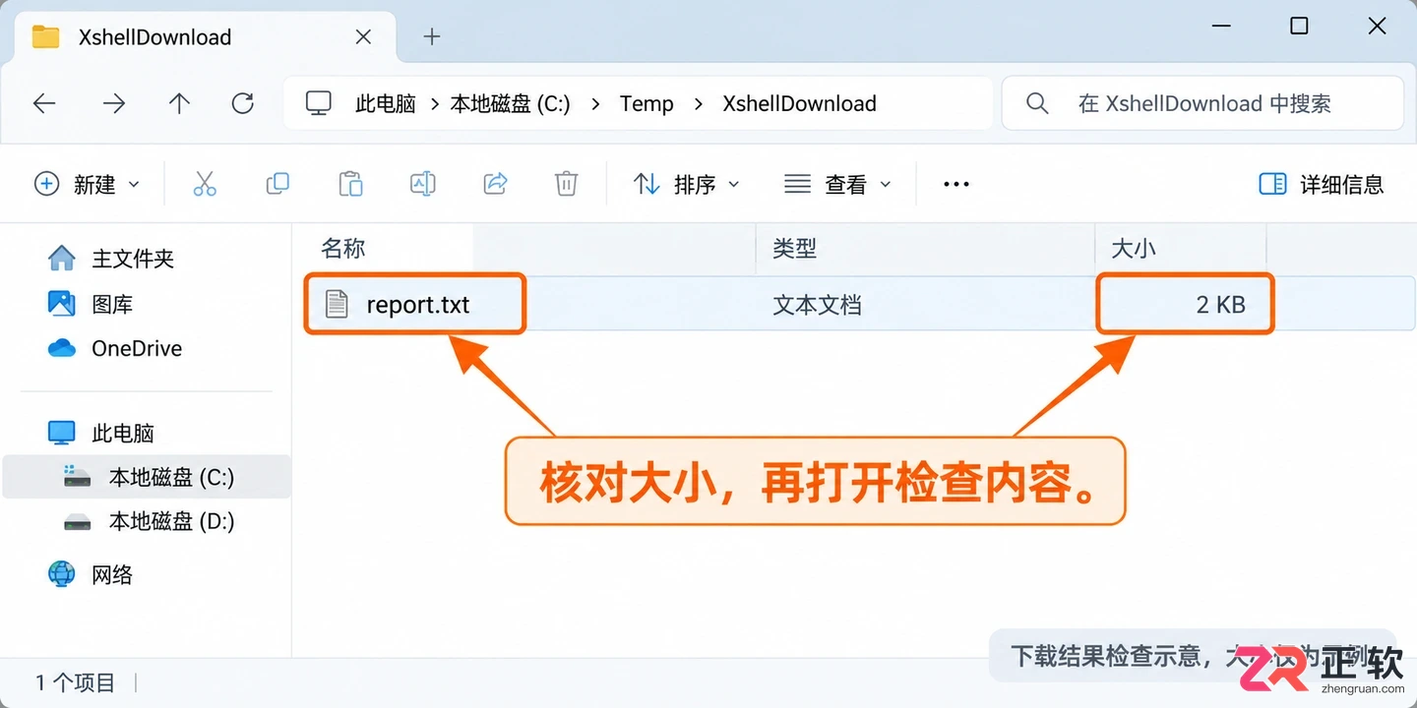The image size is (1417, 708).
Task: Toggle the 详细信息 details pane
Action: point(1322,184)
